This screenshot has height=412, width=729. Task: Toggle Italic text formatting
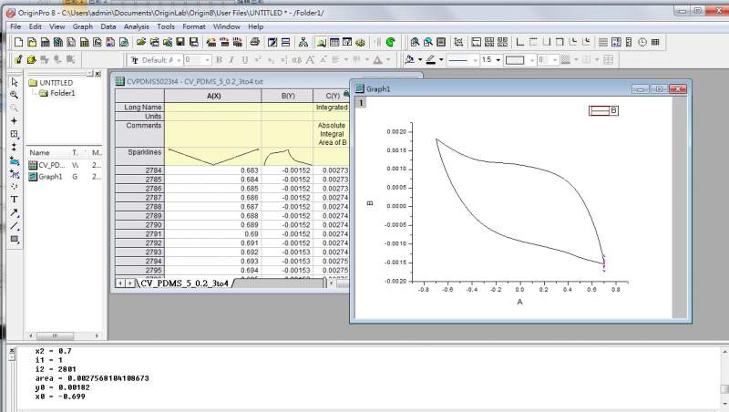[x=231, y=60]
